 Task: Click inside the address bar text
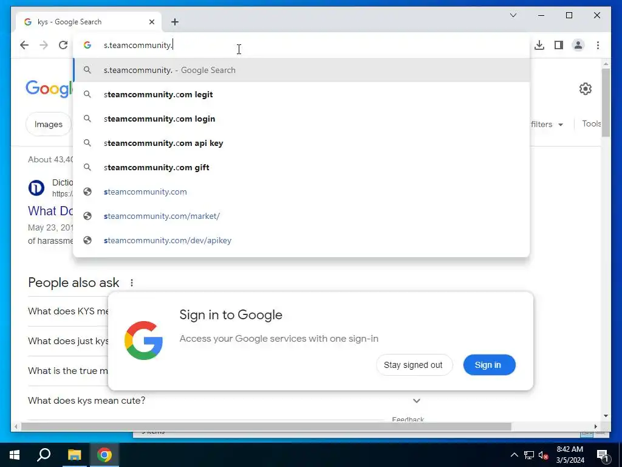click(138, 45)
